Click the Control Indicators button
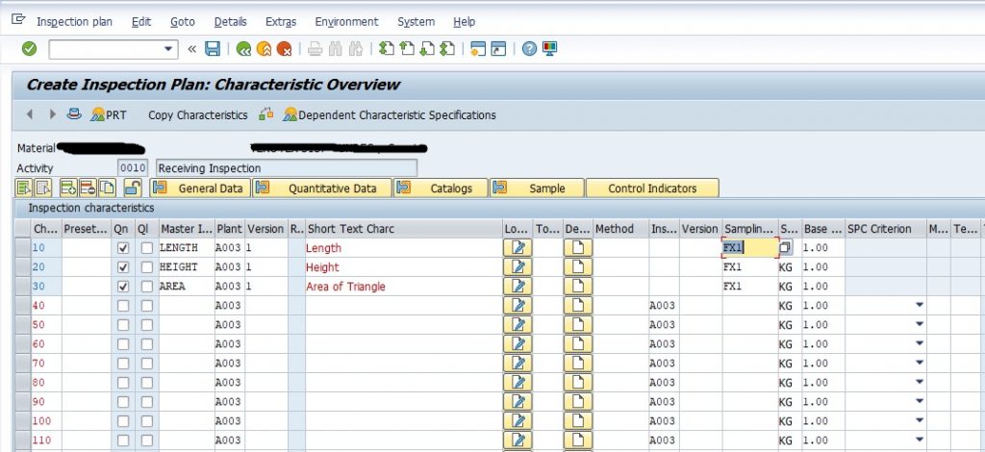This screenshot has width=985, height=452. click(652, 188)
